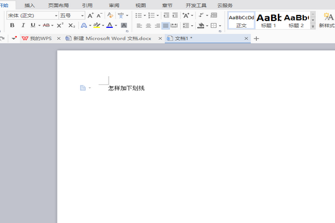This screenshot has height=223, width=335.
Task: Click the text effects A icon
Action: tap(84, 25)
